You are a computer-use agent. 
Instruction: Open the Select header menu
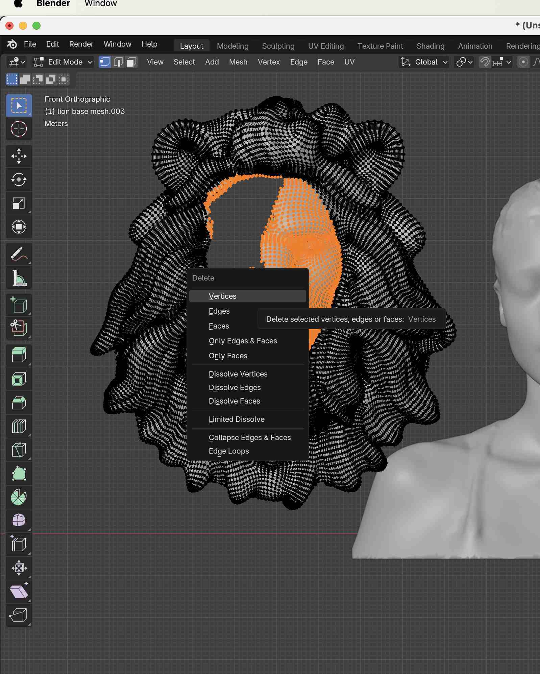coord(184,62)
